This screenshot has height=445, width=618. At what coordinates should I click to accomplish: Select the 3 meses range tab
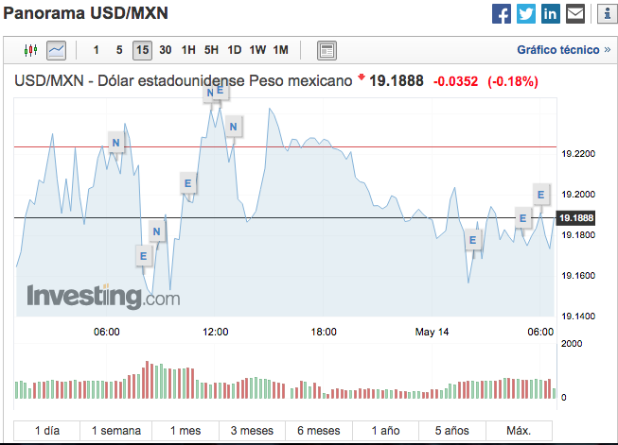tap(253, 431)
